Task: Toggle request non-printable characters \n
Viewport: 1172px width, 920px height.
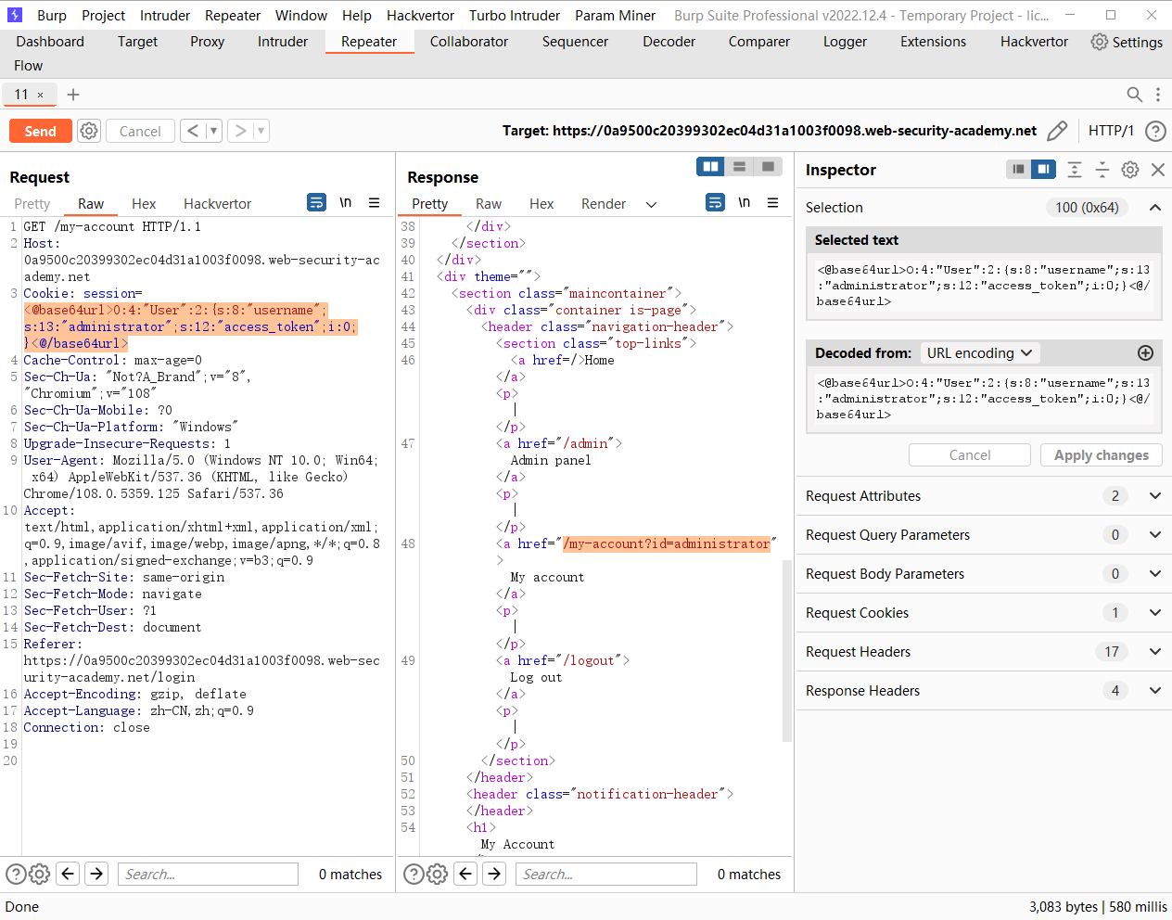Action: (345, 202)
